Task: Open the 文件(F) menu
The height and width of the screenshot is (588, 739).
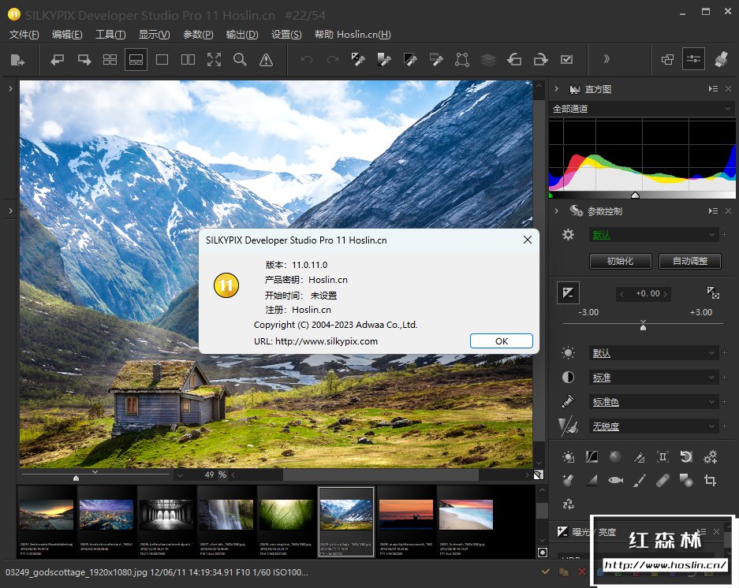Action: click(24, 35)
